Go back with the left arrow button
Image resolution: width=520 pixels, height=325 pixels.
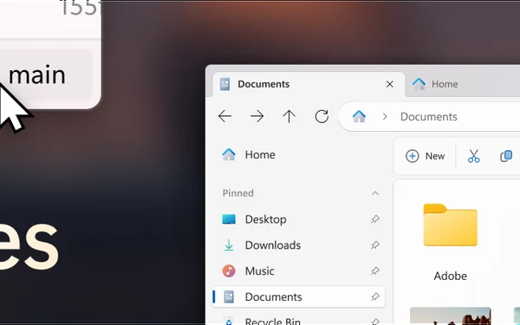[224, 116]
